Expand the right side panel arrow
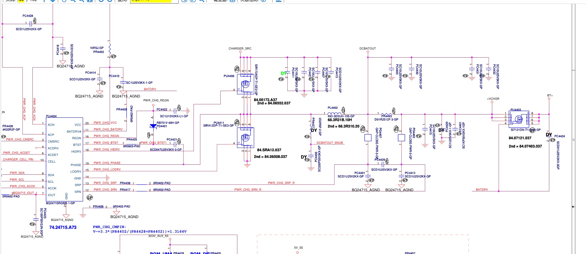 click(573, 206)
